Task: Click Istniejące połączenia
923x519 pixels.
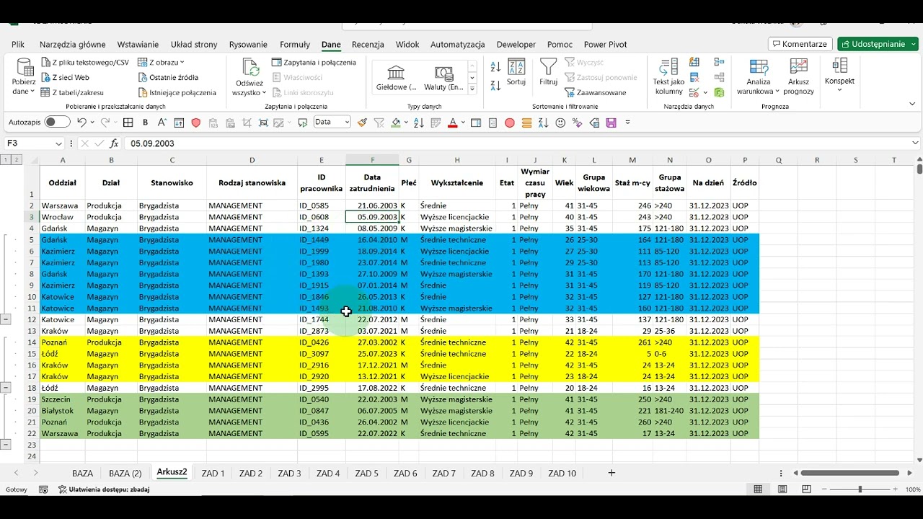Action: coord(177,93)
